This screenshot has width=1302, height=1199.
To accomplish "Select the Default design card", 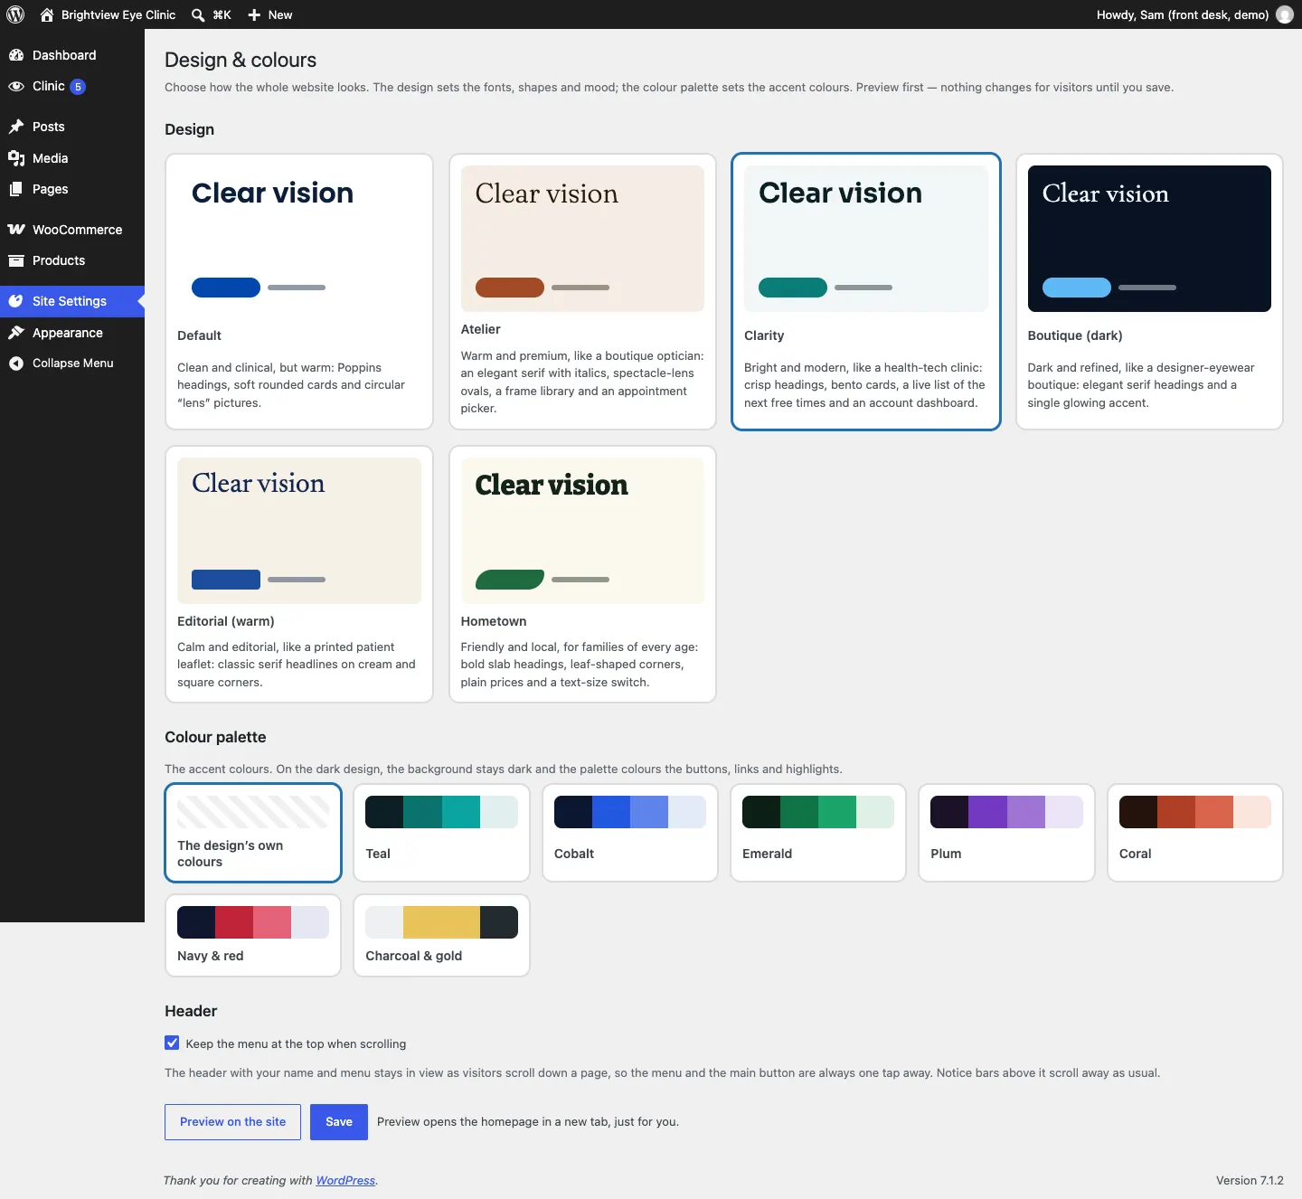I will coord(299,291).
